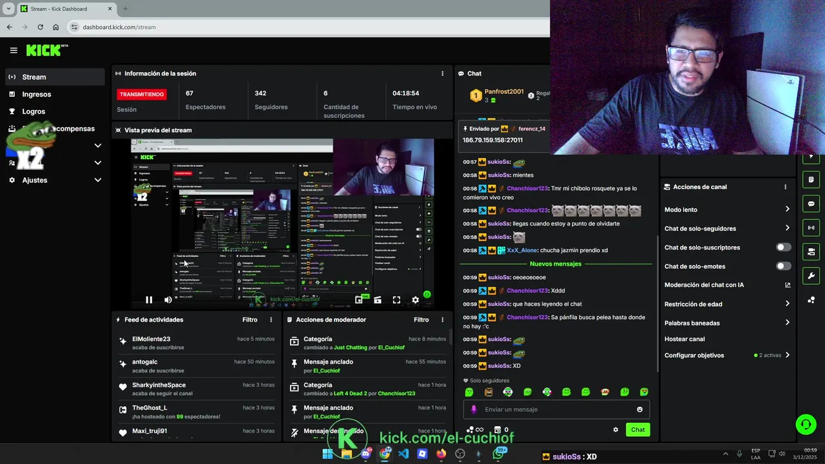The height and width of the screenshot is (464, 825).
Task: Click the channel points infinity icon
Action: tap(475, 430)
